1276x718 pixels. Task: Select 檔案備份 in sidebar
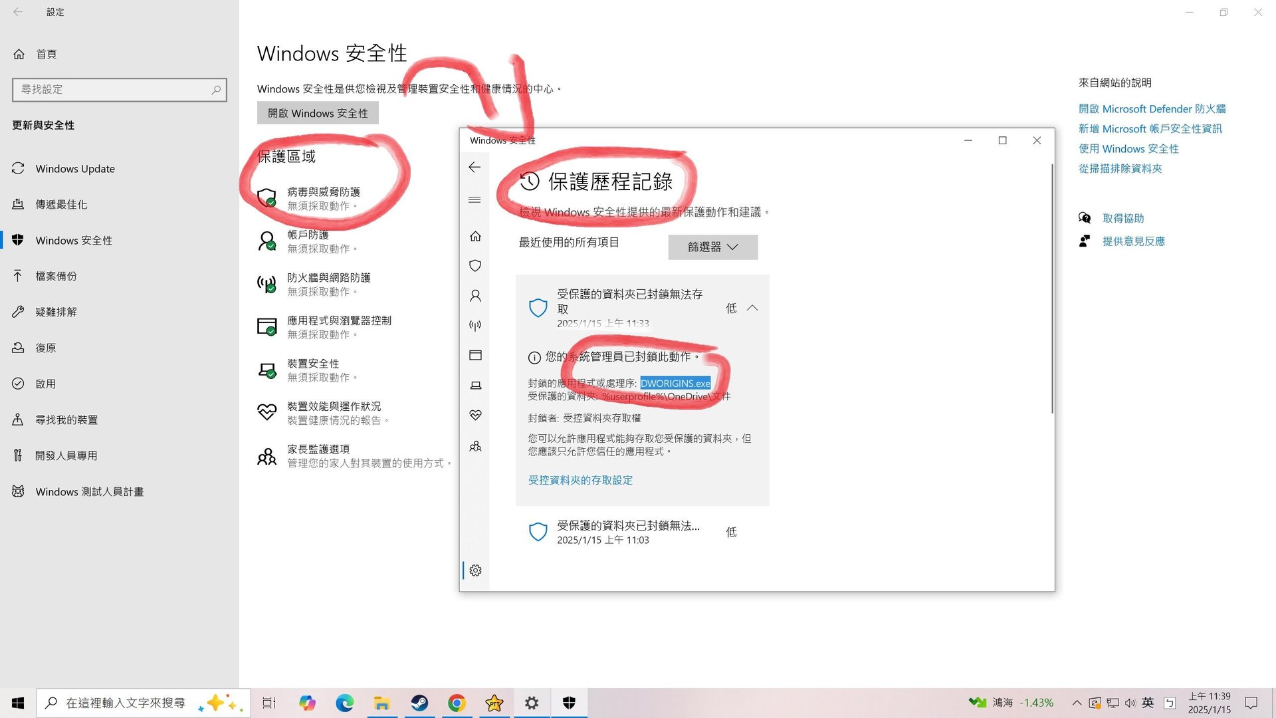point(56,276)
